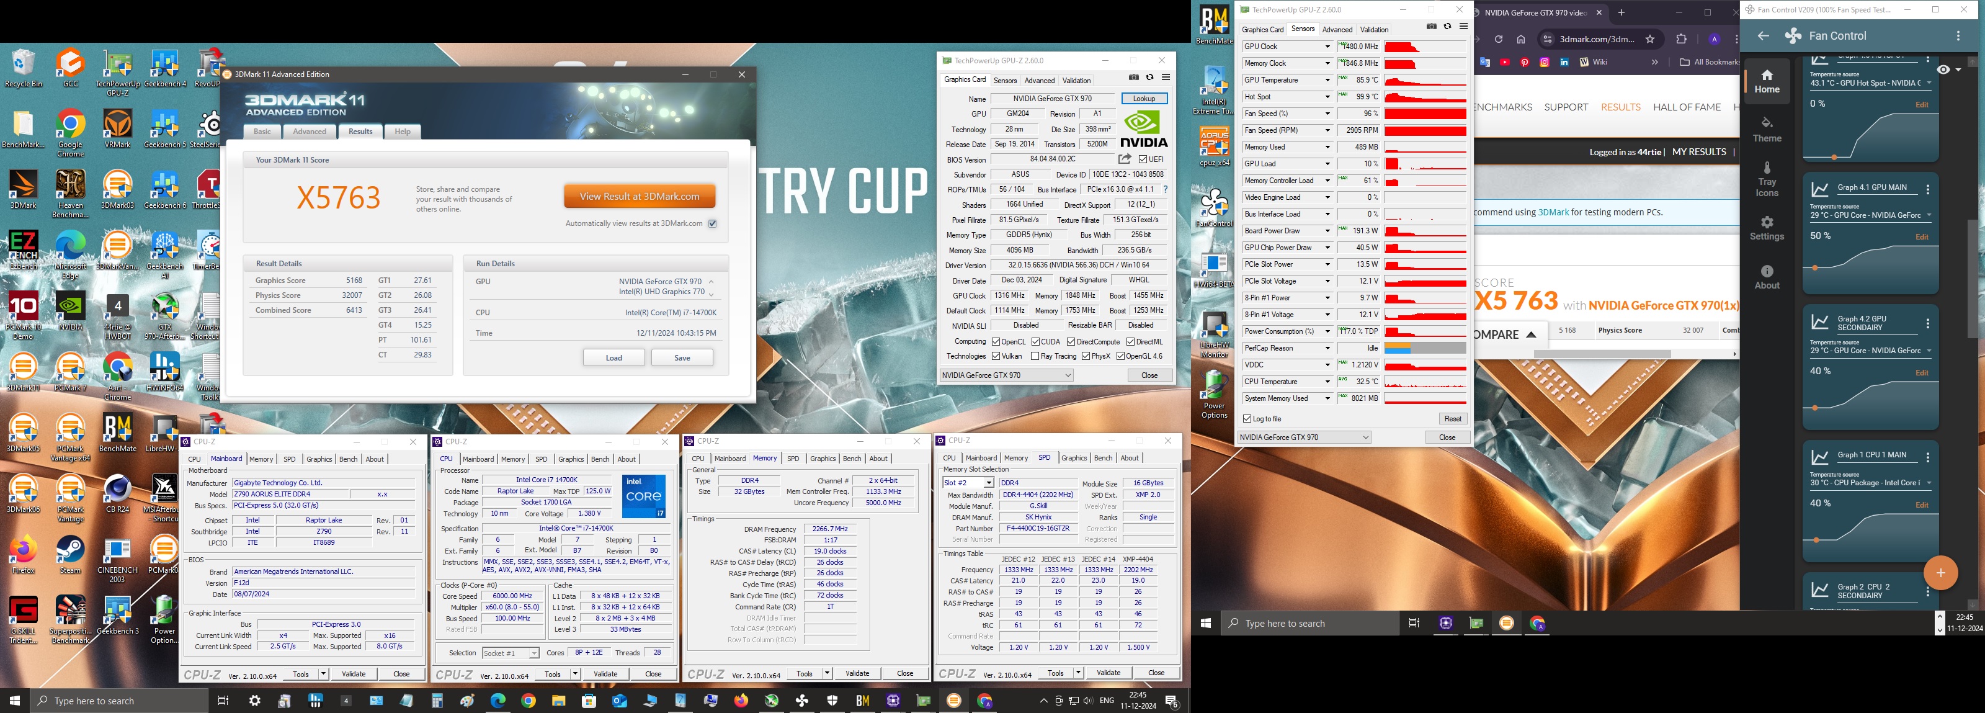Screen dimensions: 1985x713
Task: Switch to the Bench tab in CPU-Z Mainboard window
Action: tap(348, 459)
